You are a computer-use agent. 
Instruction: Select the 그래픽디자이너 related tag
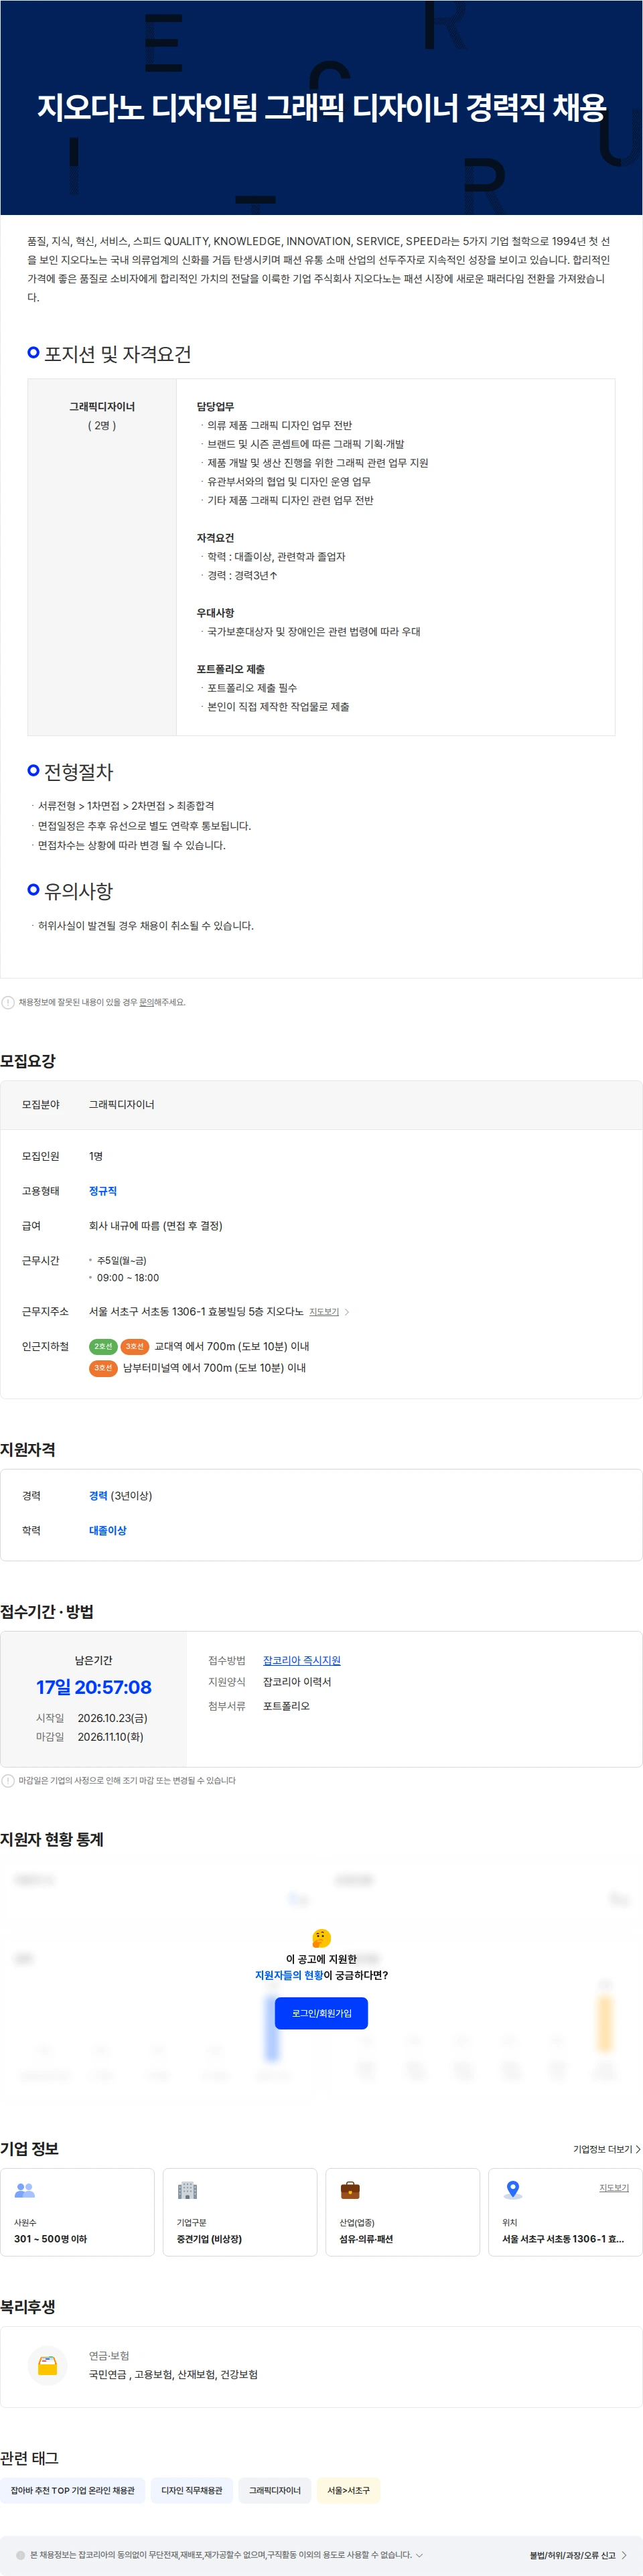275,2490
